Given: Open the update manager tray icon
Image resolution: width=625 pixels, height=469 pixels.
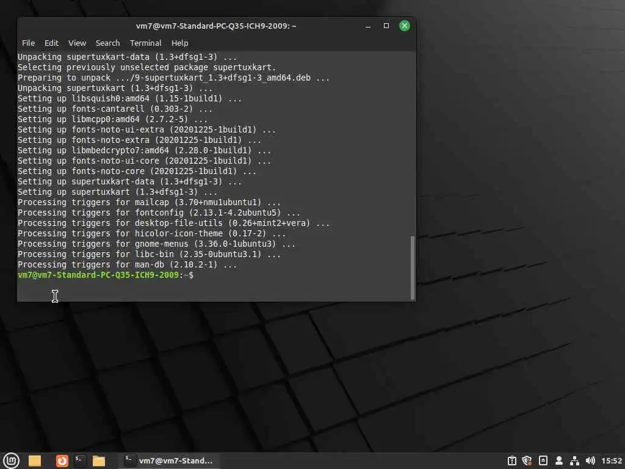Looking at the screenshot, I should [x=512, y=460].
